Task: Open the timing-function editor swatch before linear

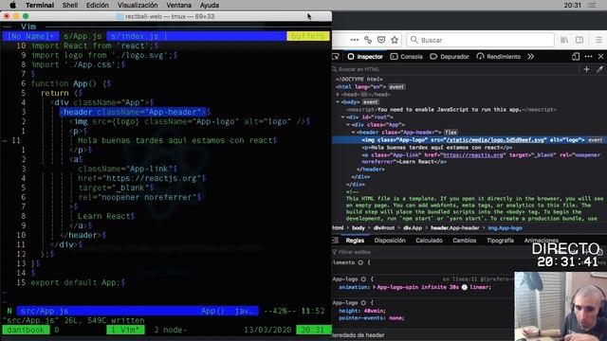Action: 465,287
